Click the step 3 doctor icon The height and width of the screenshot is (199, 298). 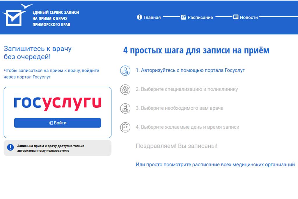point(125,108)
